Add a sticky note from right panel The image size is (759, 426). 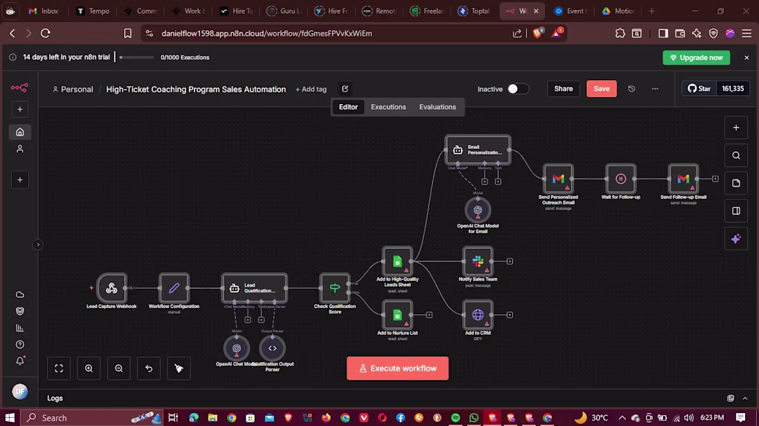point(736,183)
